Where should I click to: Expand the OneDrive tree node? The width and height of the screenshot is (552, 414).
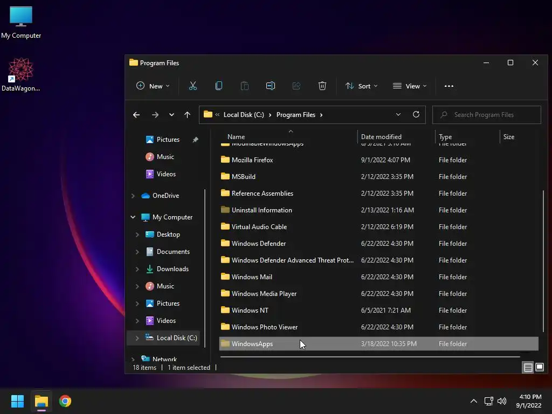[x=133, y=196]
